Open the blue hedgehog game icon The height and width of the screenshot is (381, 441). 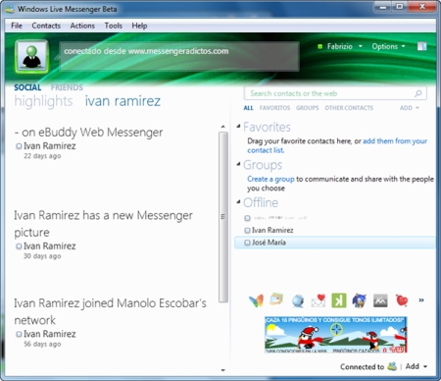tap(360, 300)
